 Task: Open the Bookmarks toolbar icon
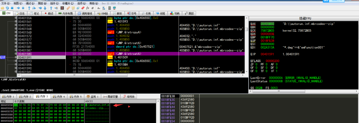coord(83,8)
